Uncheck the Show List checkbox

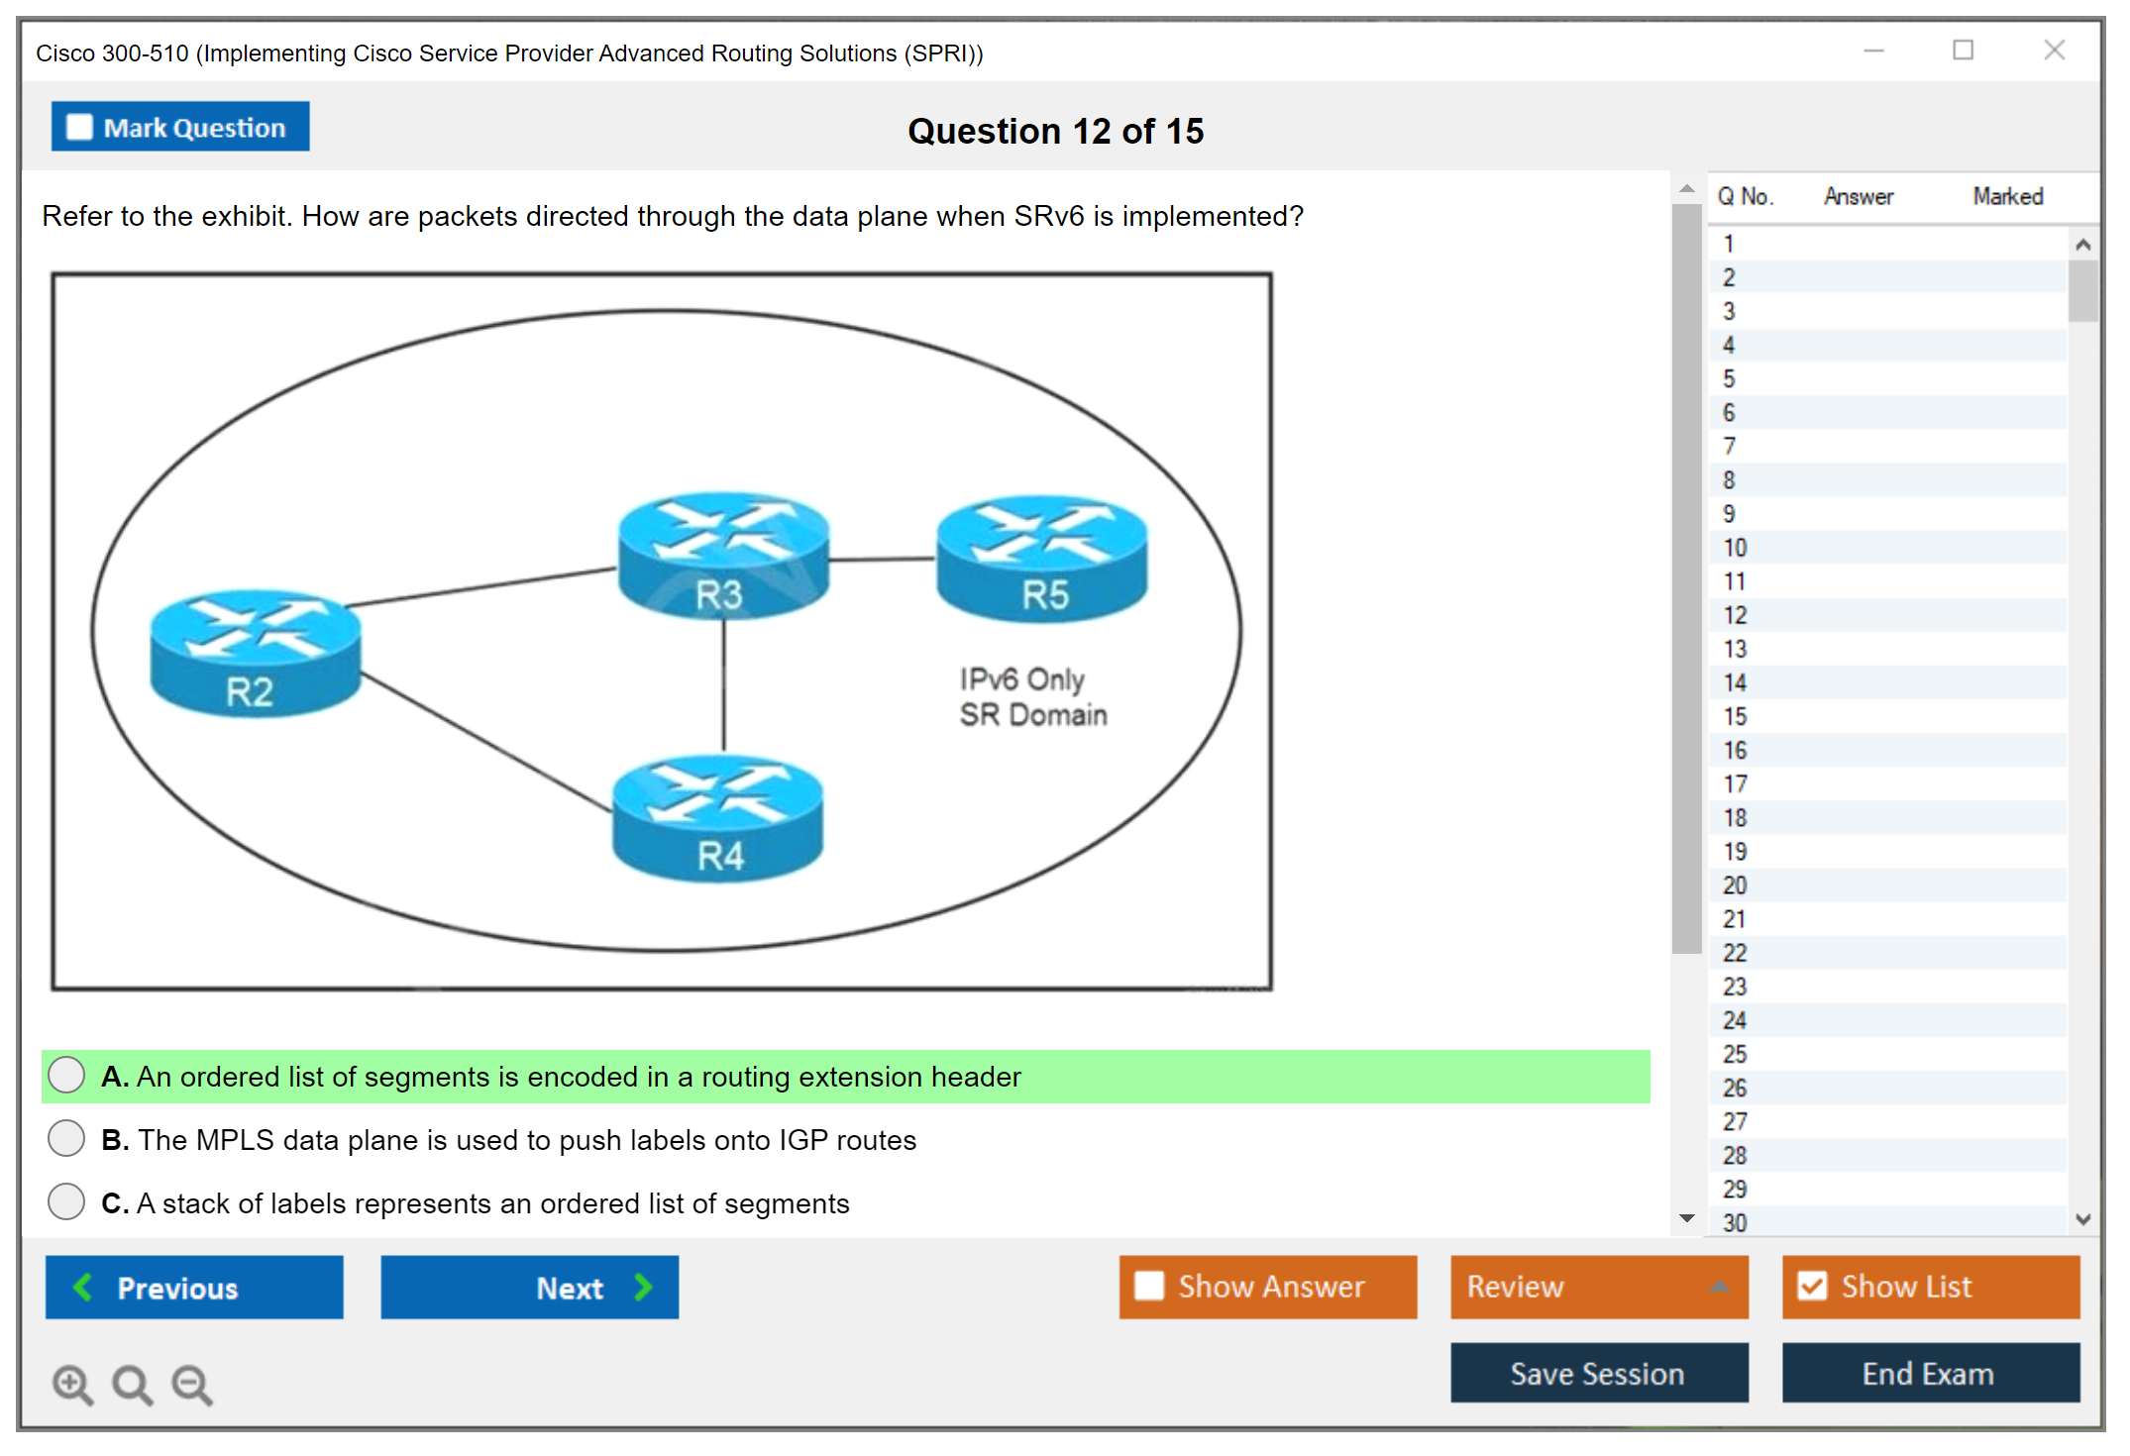(x=1812, y=1286)
